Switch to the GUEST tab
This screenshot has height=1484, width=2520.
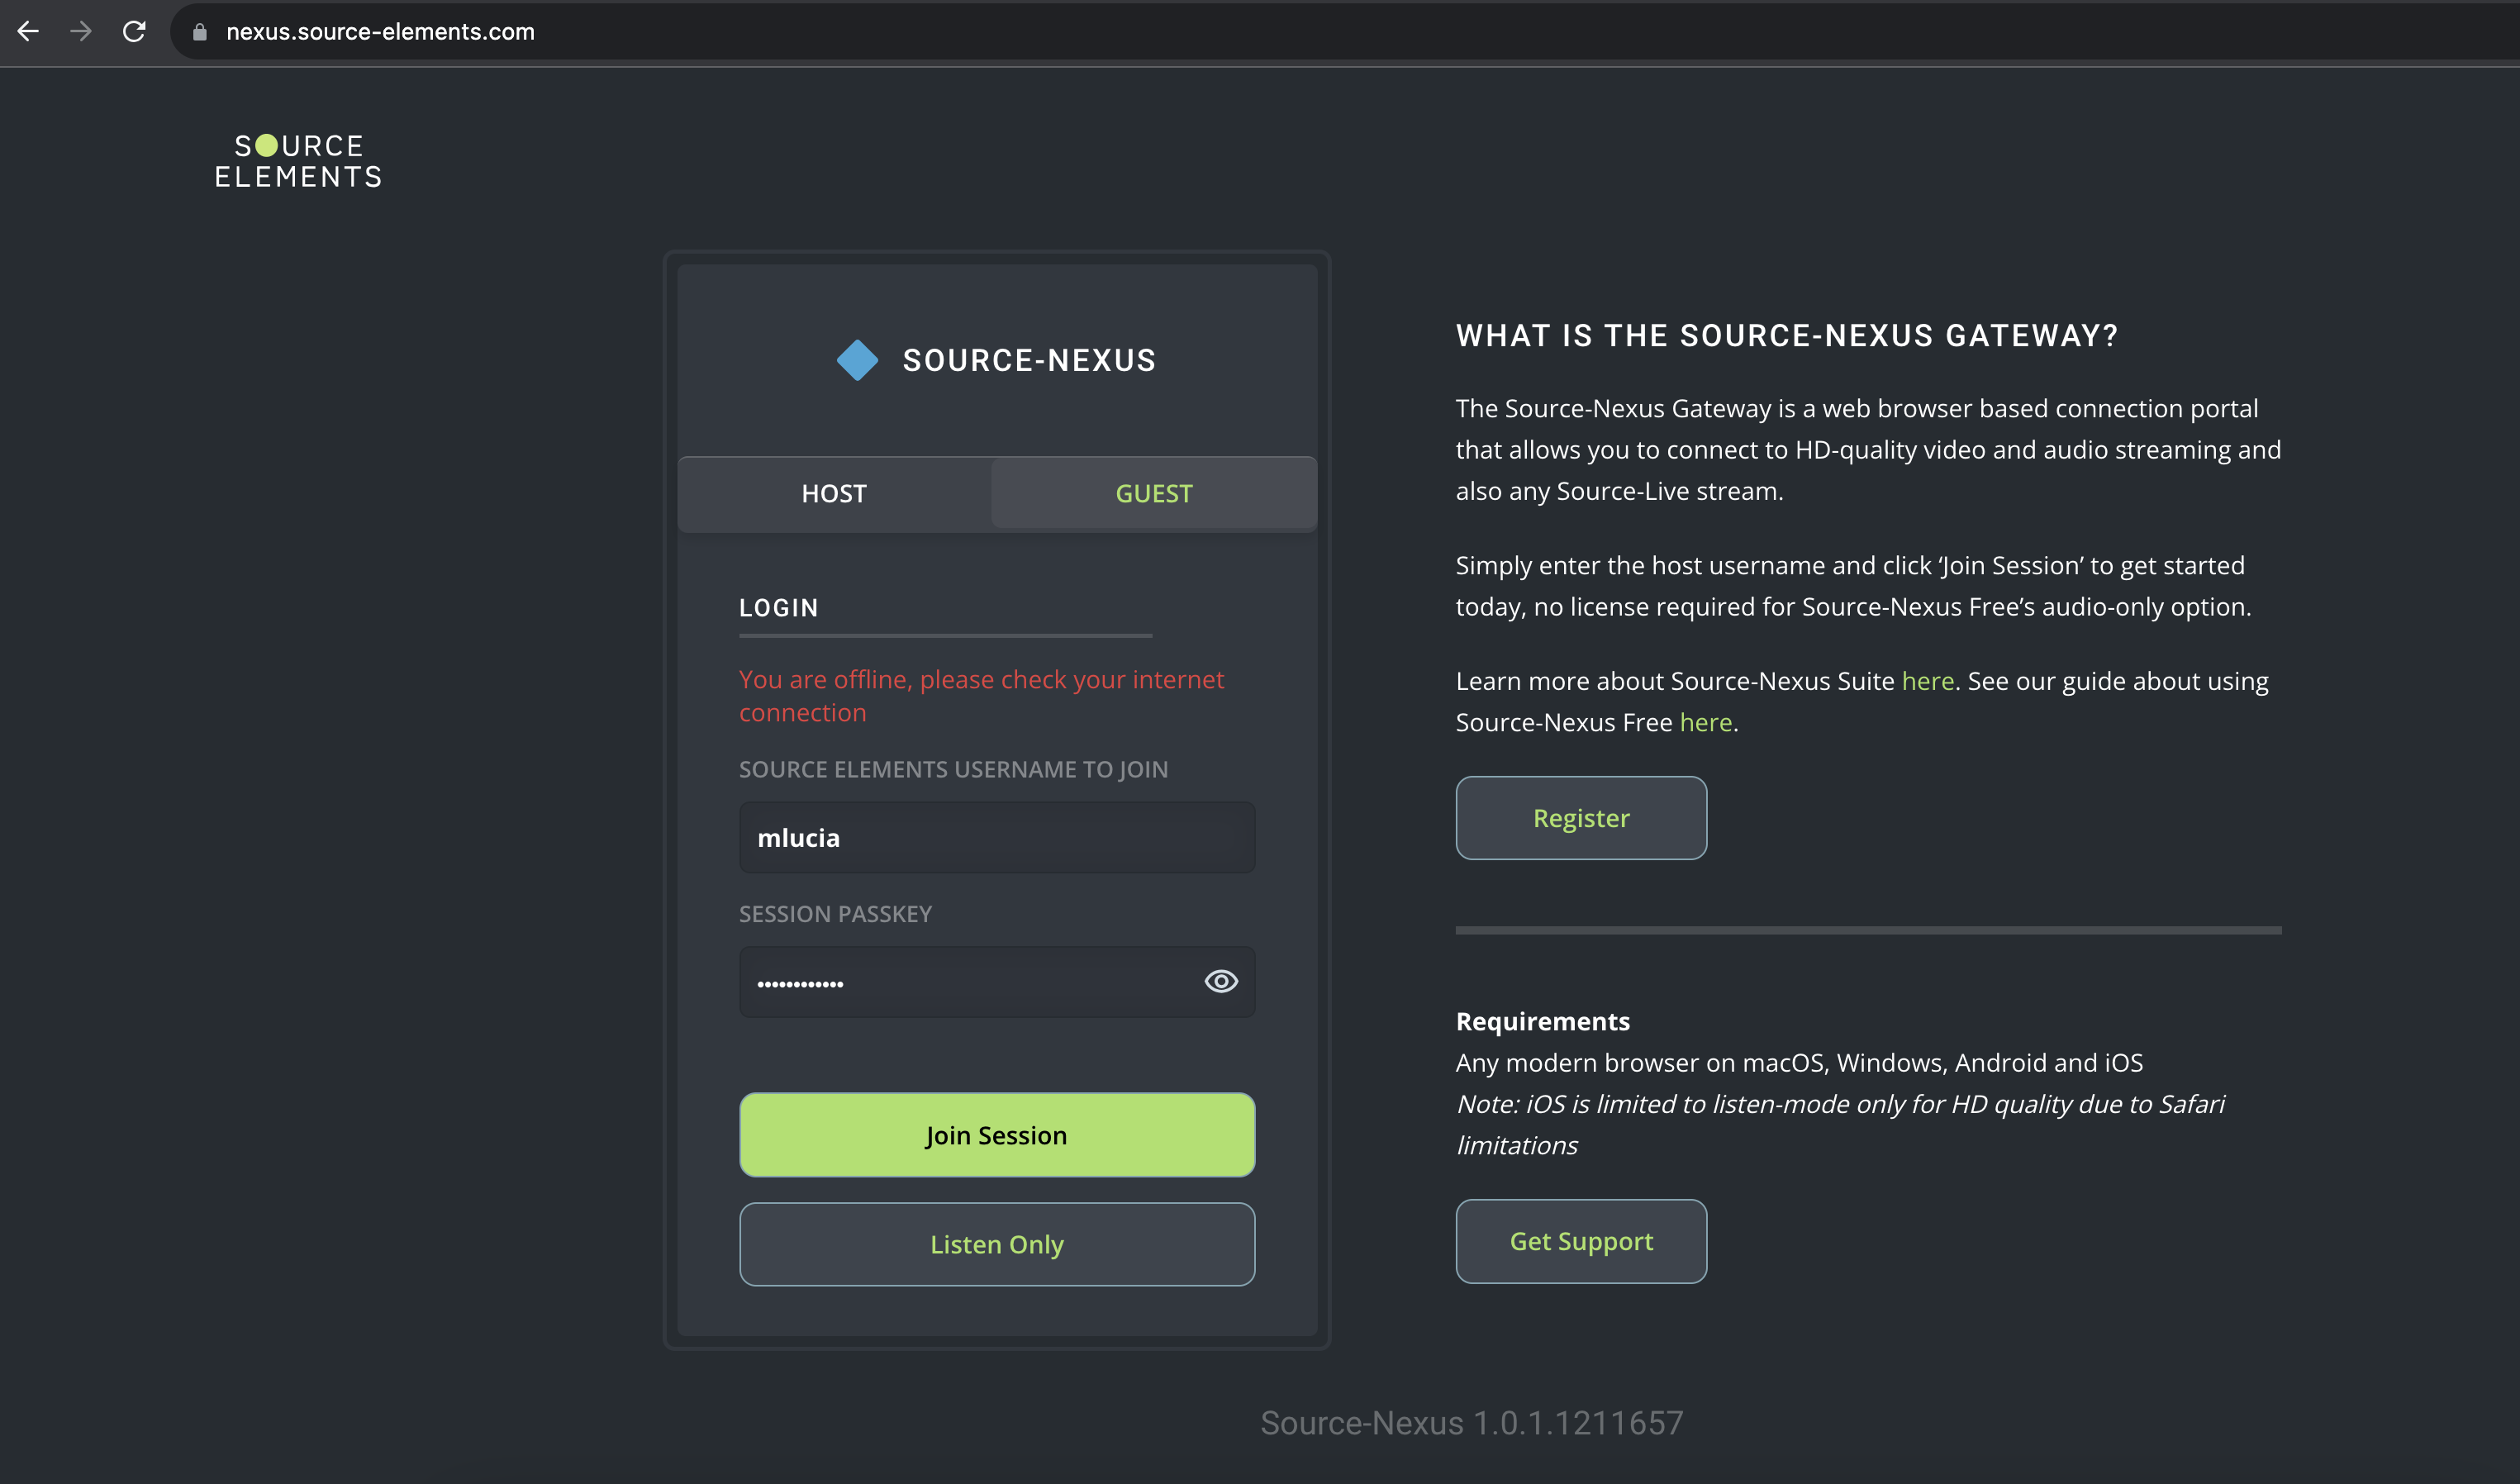click(x=1153, y=493)
